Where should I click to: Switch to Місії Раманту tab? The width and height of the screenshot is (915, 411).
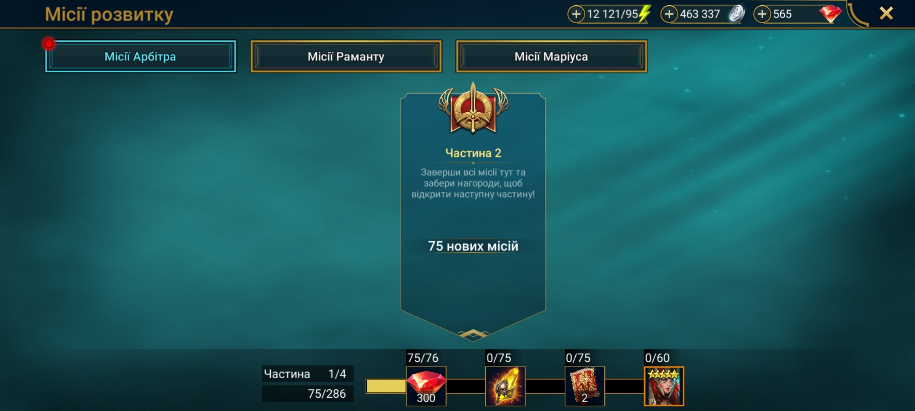click(x=346, y=56)
